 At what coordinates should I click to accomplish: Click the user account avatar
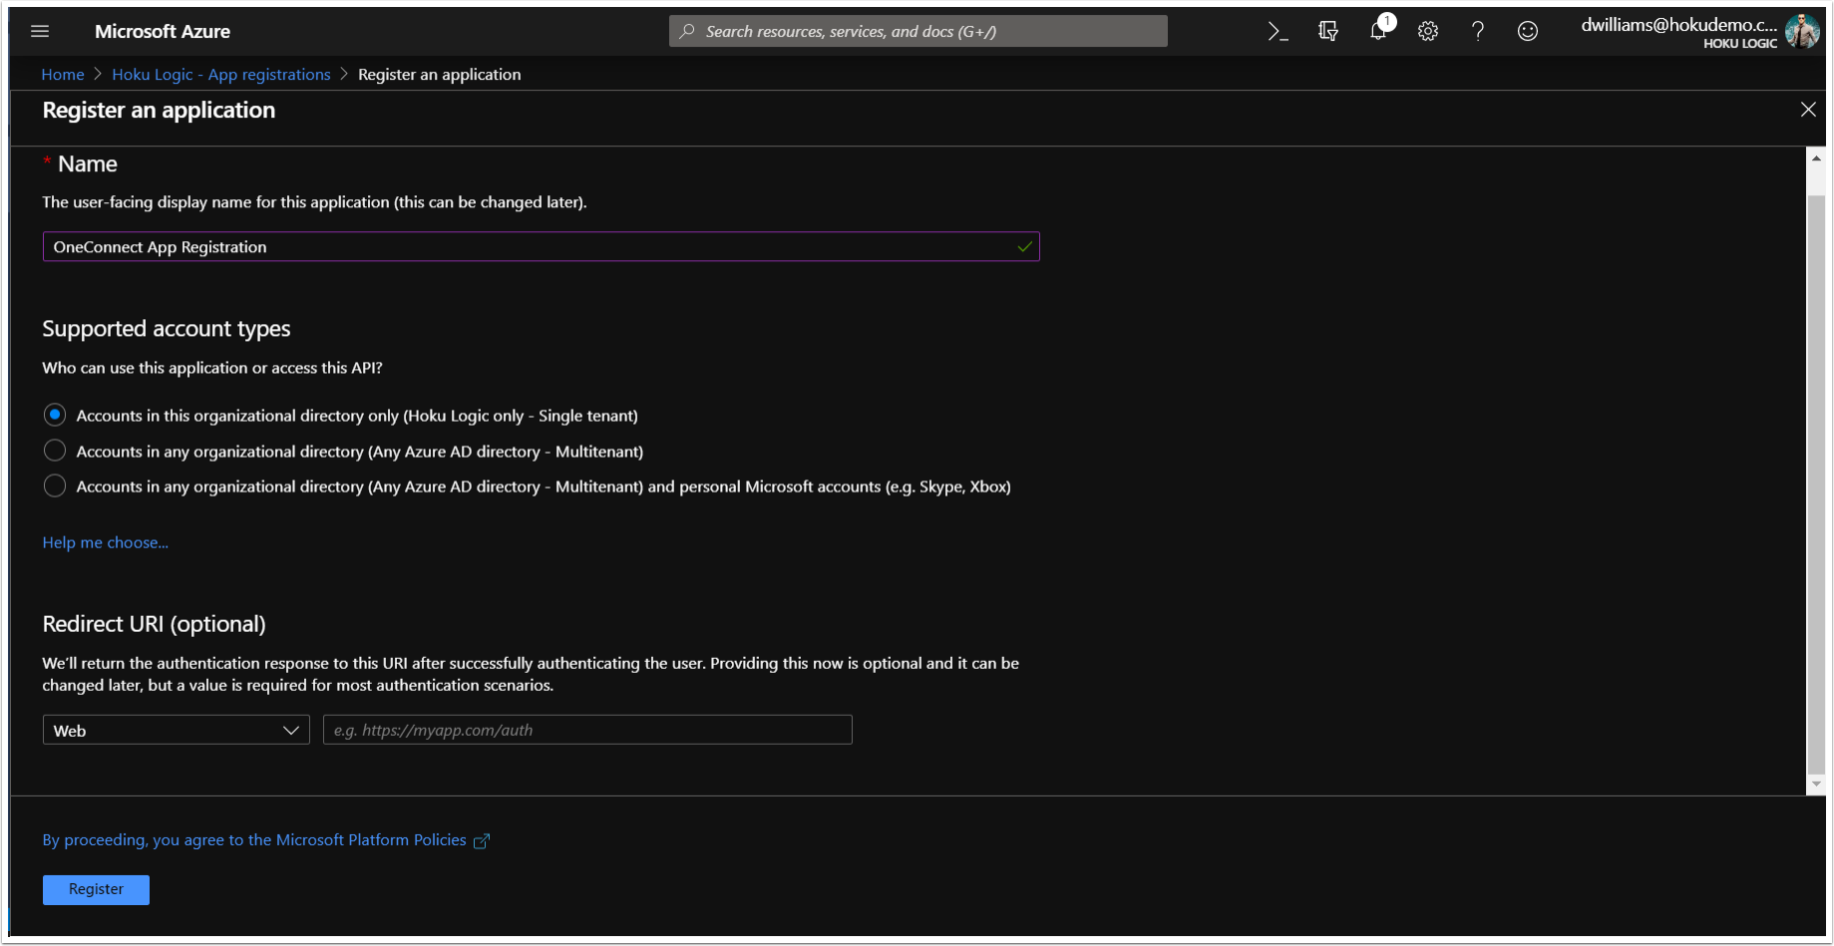point(1802,31)
